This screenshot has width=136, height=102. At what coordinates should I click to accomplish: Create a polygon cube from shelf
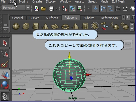26,26
